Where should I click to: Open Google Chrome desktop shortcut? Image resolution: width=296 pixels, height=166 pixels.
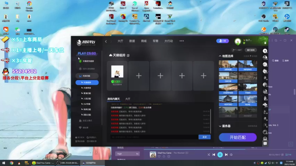click(29, 6)
